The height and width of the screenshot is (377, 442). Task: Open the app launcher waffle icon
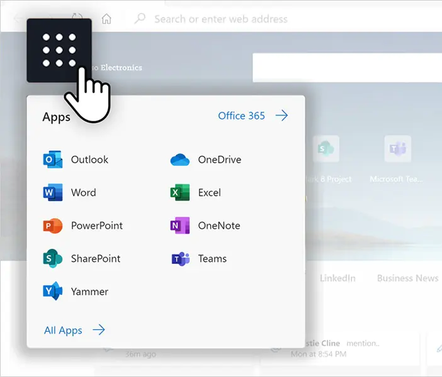[59, 50]
